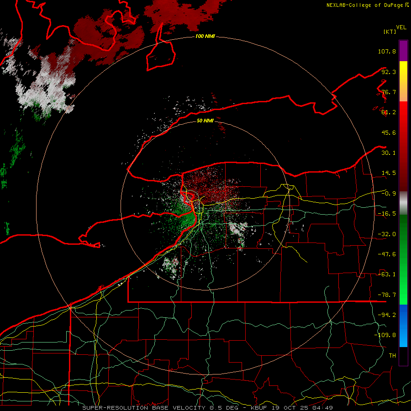Click the -78.7 legend value
The height and width of the screenshot is (411, 411).
coord(387,295)
